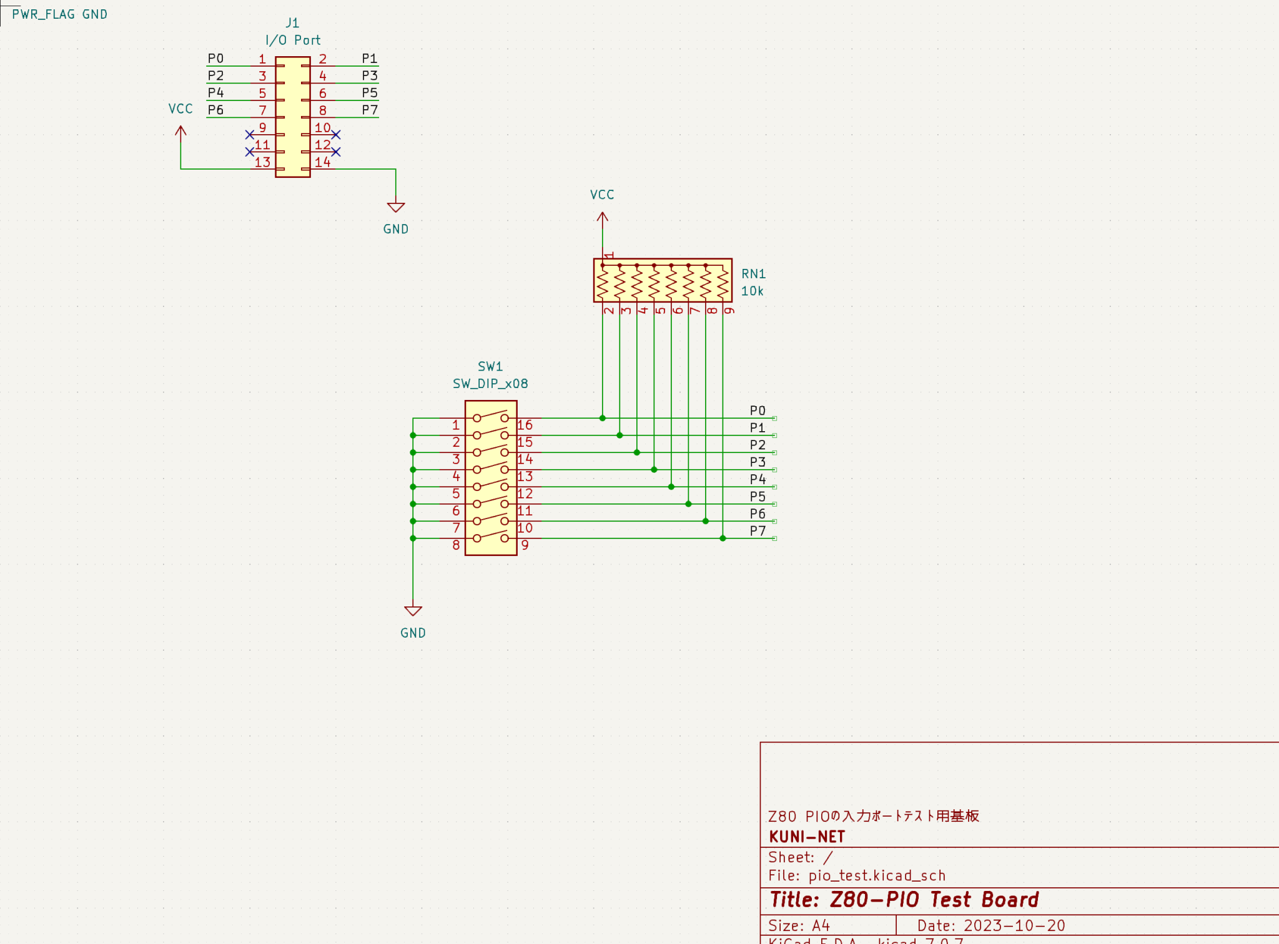Image resolution: width=1279 pixels, height=944 pixels.
Task: Select the P0 net label at J1 pin 1
Action: point(216,57)
